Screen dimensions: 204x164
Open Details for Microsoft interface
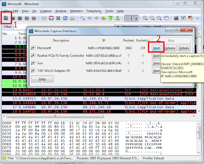[x=184, y=48]
